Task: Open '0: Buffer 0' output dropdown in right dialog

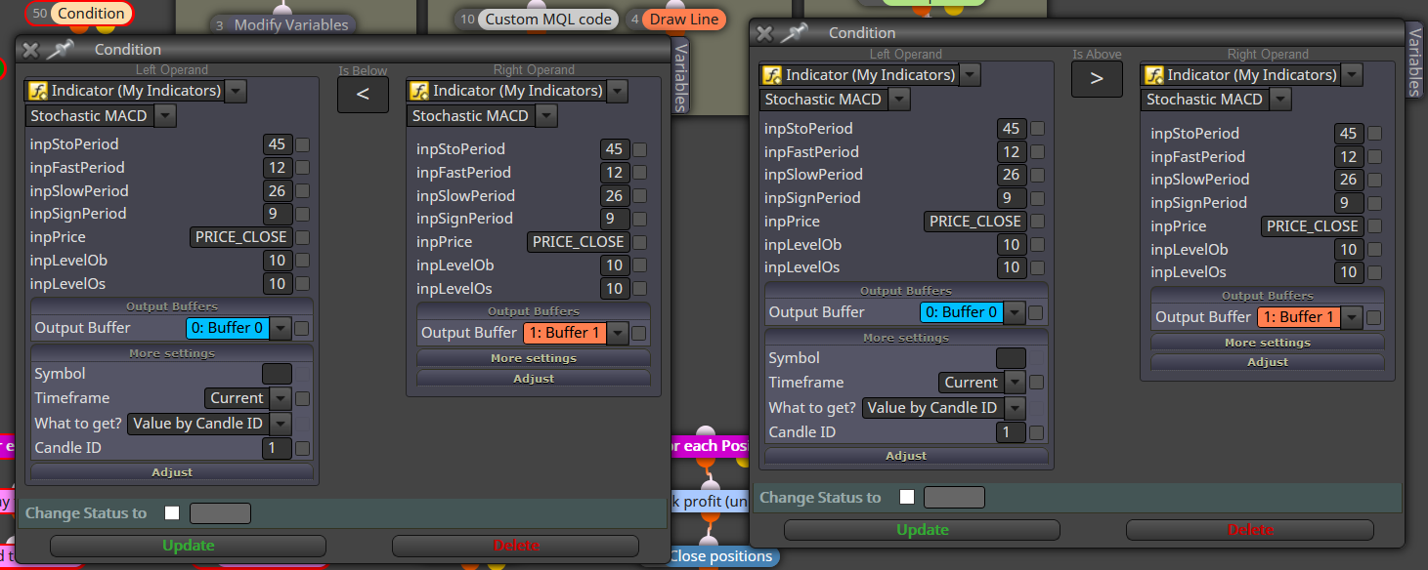Action: coord(1015,312)
